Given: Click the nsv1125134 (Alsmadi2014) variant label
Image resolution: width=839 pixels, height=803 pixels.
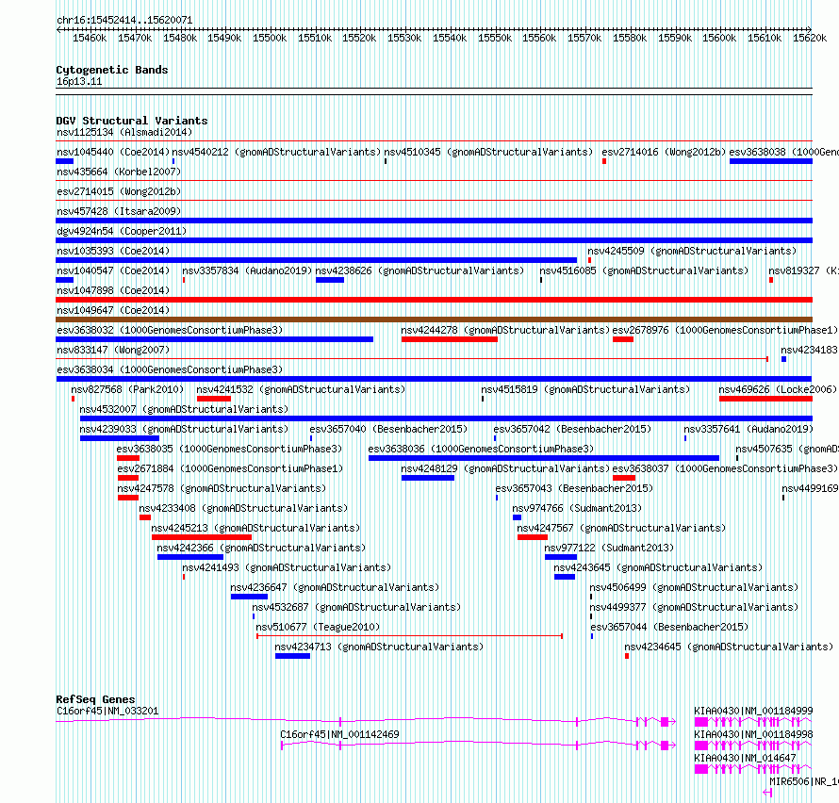Looking at the screenshot, I should tap(124, 132).
